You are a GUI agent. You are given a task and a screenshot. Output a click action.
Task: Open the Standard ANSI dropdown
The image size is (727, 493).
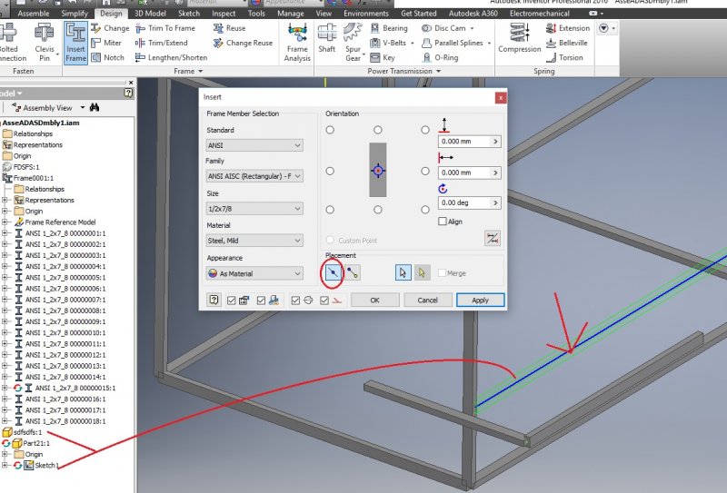click(x=254, y=145)
